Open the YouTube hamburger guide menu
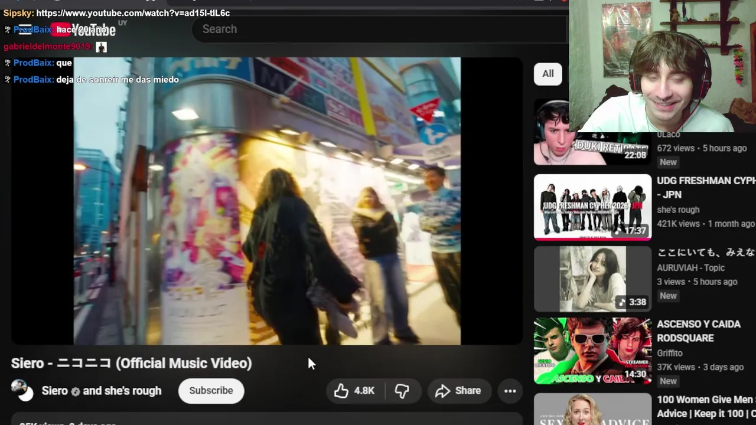The width and height of the screenshot is (756, 425). click(x=25, y=30)
